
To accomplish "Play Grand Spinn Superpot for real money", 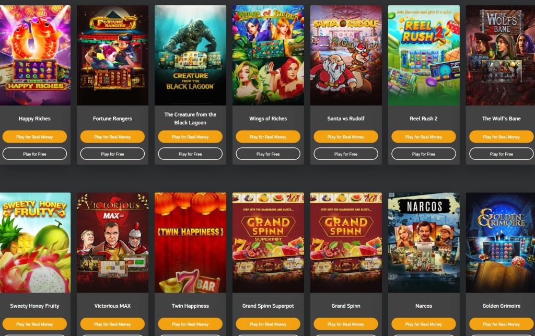I will (268, 324).
